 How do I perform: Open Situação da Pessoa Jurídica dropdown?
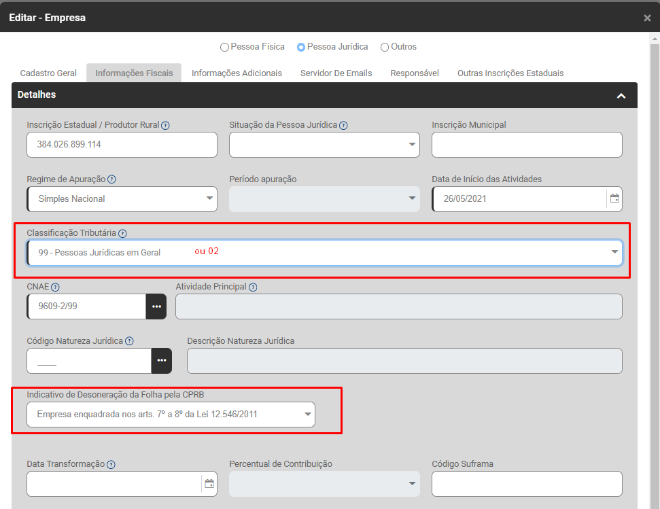coord(324,145)
